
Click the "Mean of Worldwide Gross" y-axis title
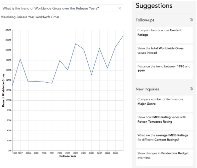pos(3,90)
